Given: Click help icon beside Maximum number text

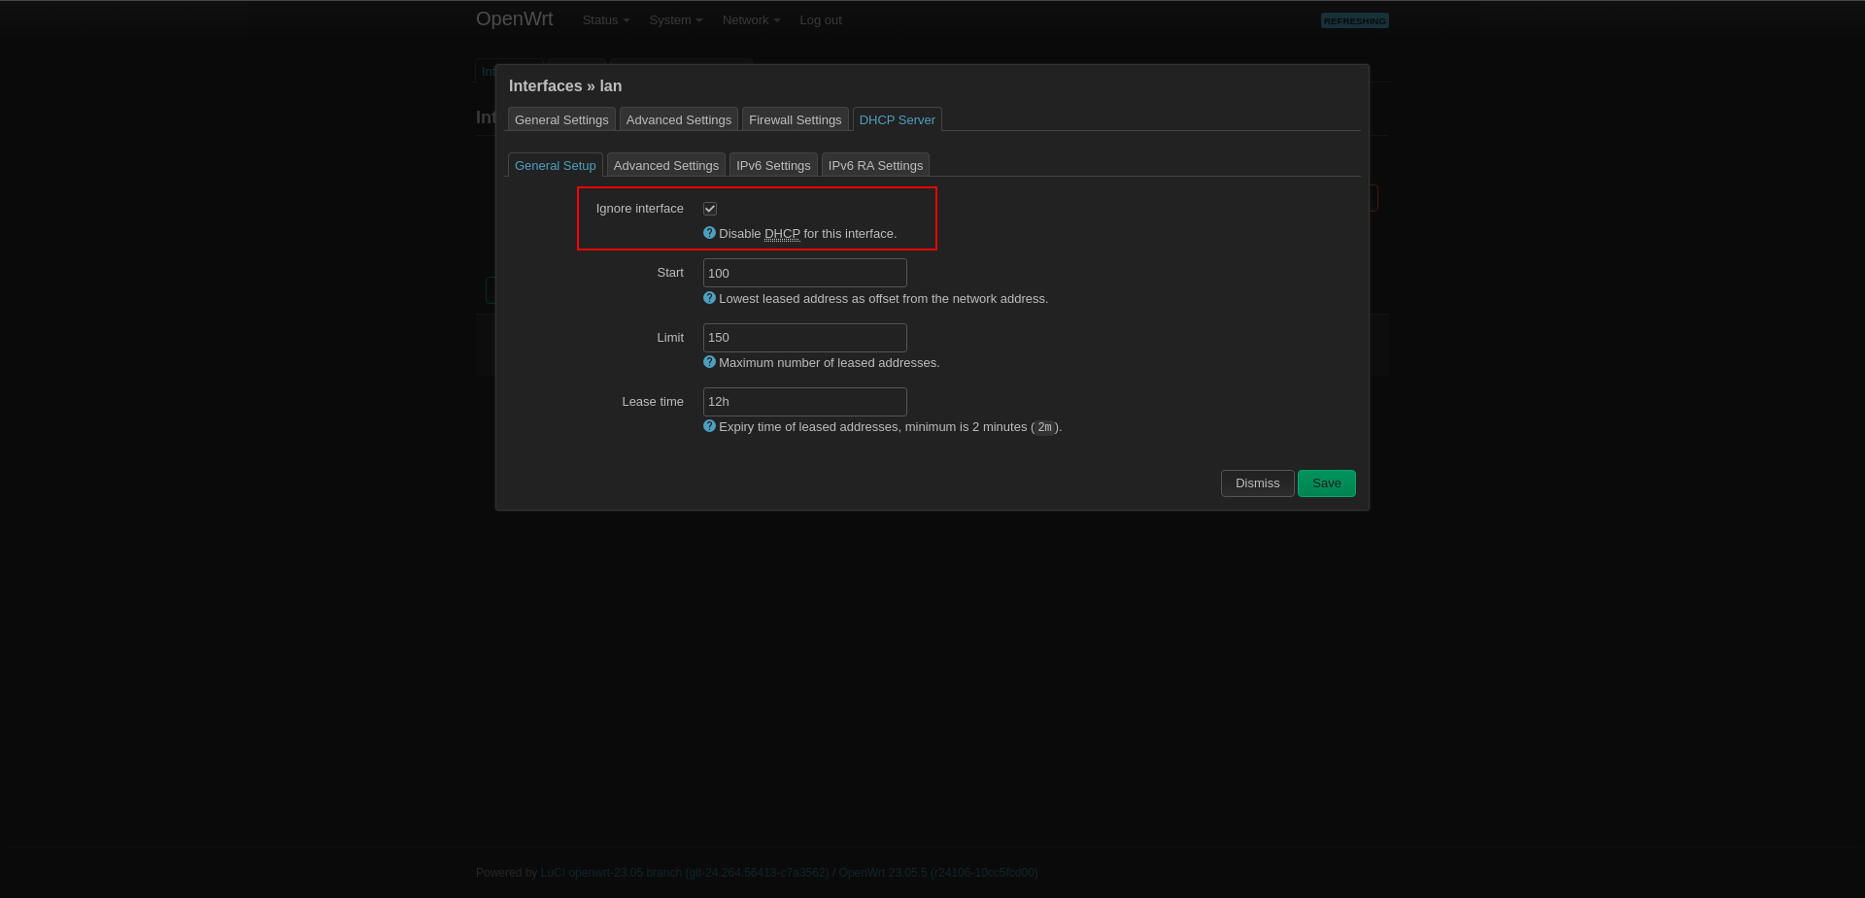Looking at the screenshot, I should (709, 362).
